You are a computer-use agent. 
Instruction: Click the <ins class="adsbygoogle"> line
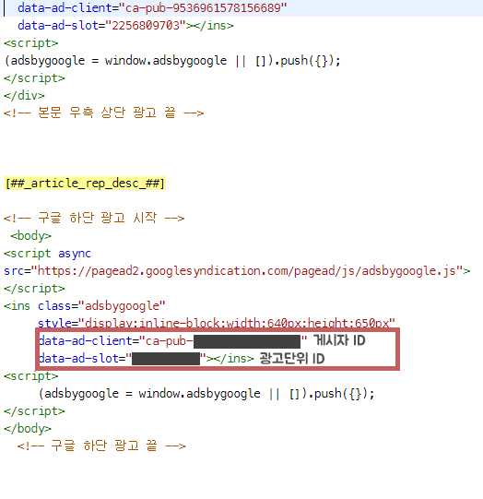pyautogui.click(x=85, y=306)
